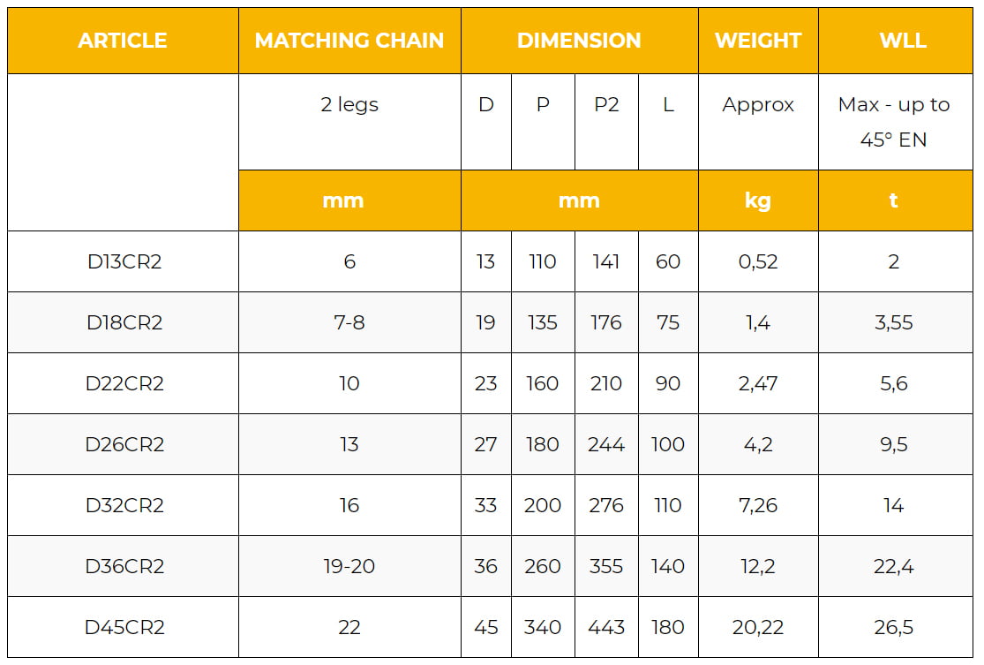Image resolution: width=984 pixels, height=665 pixels.
Task: Click the WEIGHT column header
Action: 758,41
